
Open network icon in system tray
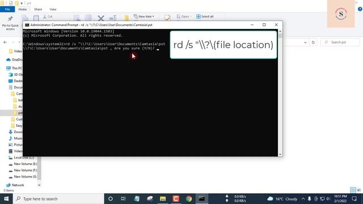(x=322, y=199)
